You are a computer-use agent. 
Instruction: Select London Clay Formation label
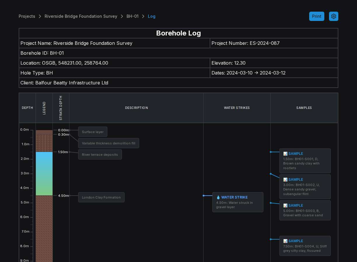(101, 197)
